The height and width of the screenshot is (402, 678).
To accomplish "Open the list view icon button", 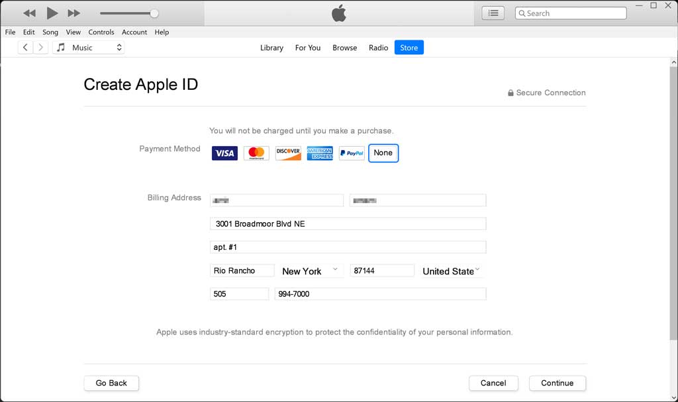I will click(x=493, y=13).
